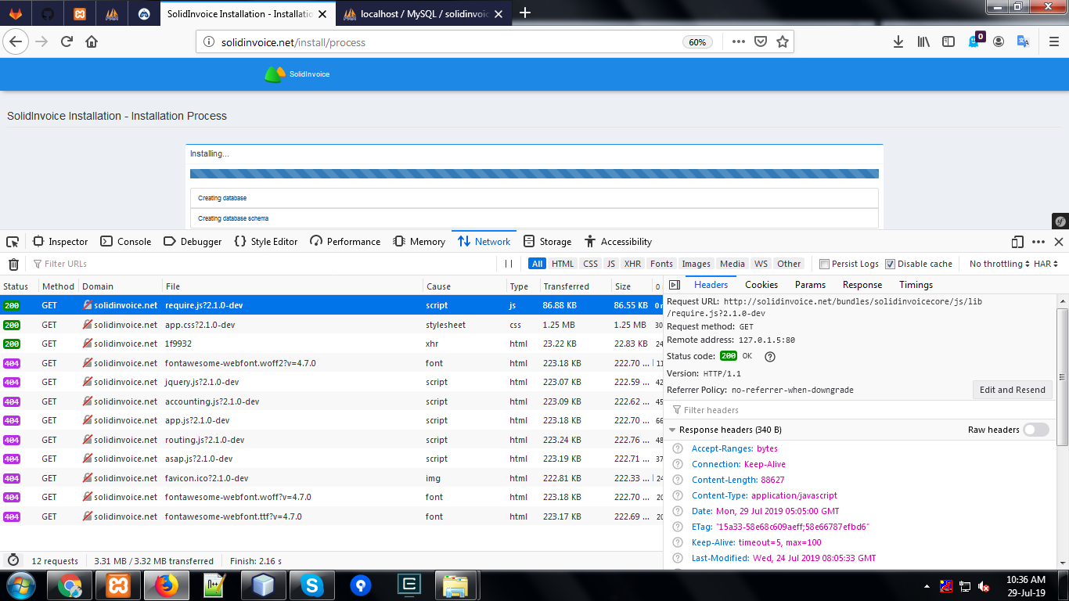The height and width of the screenshot is (601, 1069).
Task: Open the Firefox account menu
Action: [999, 41]
